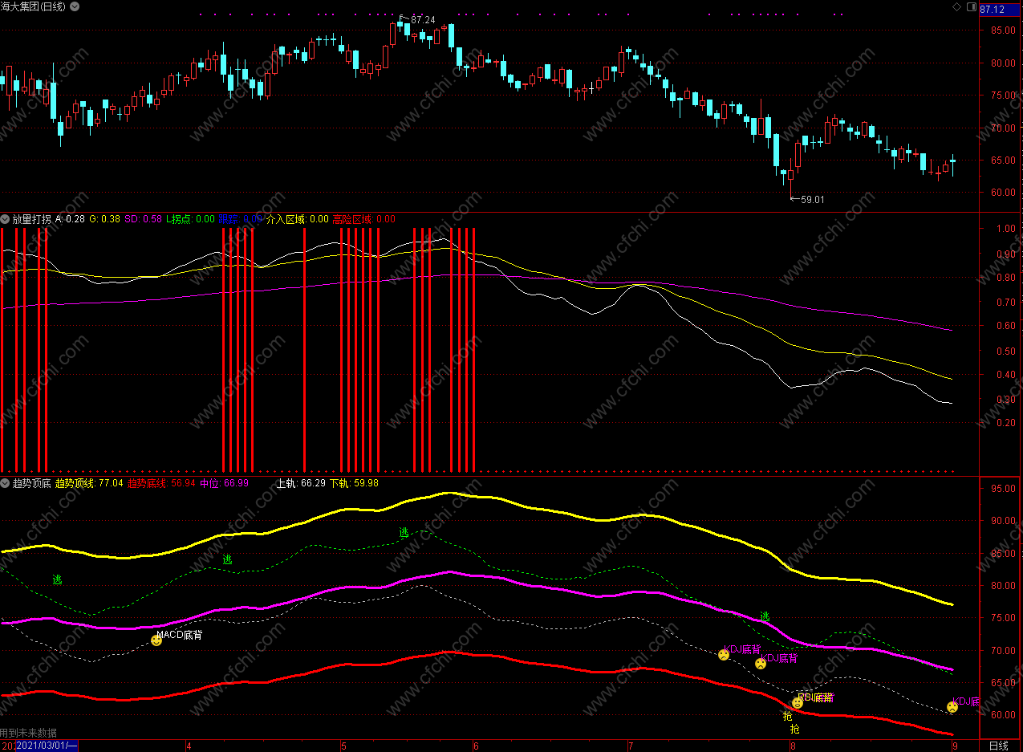Screen dimensions: 1023x752
Task: Click the 放量打拐 indicator name
Action: [x=32, y=218]
